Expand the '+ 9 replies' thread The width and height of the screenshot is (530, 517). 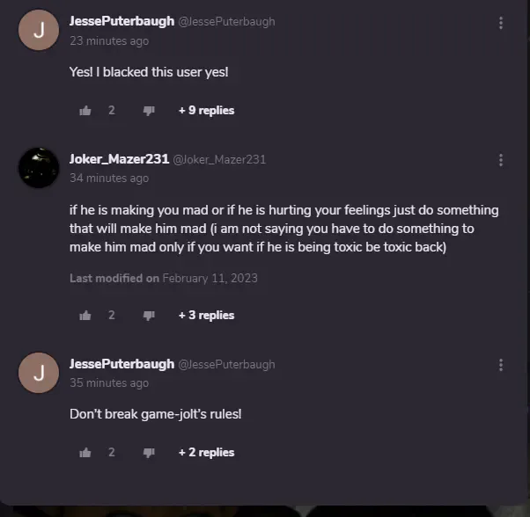(x=206, y=111)
